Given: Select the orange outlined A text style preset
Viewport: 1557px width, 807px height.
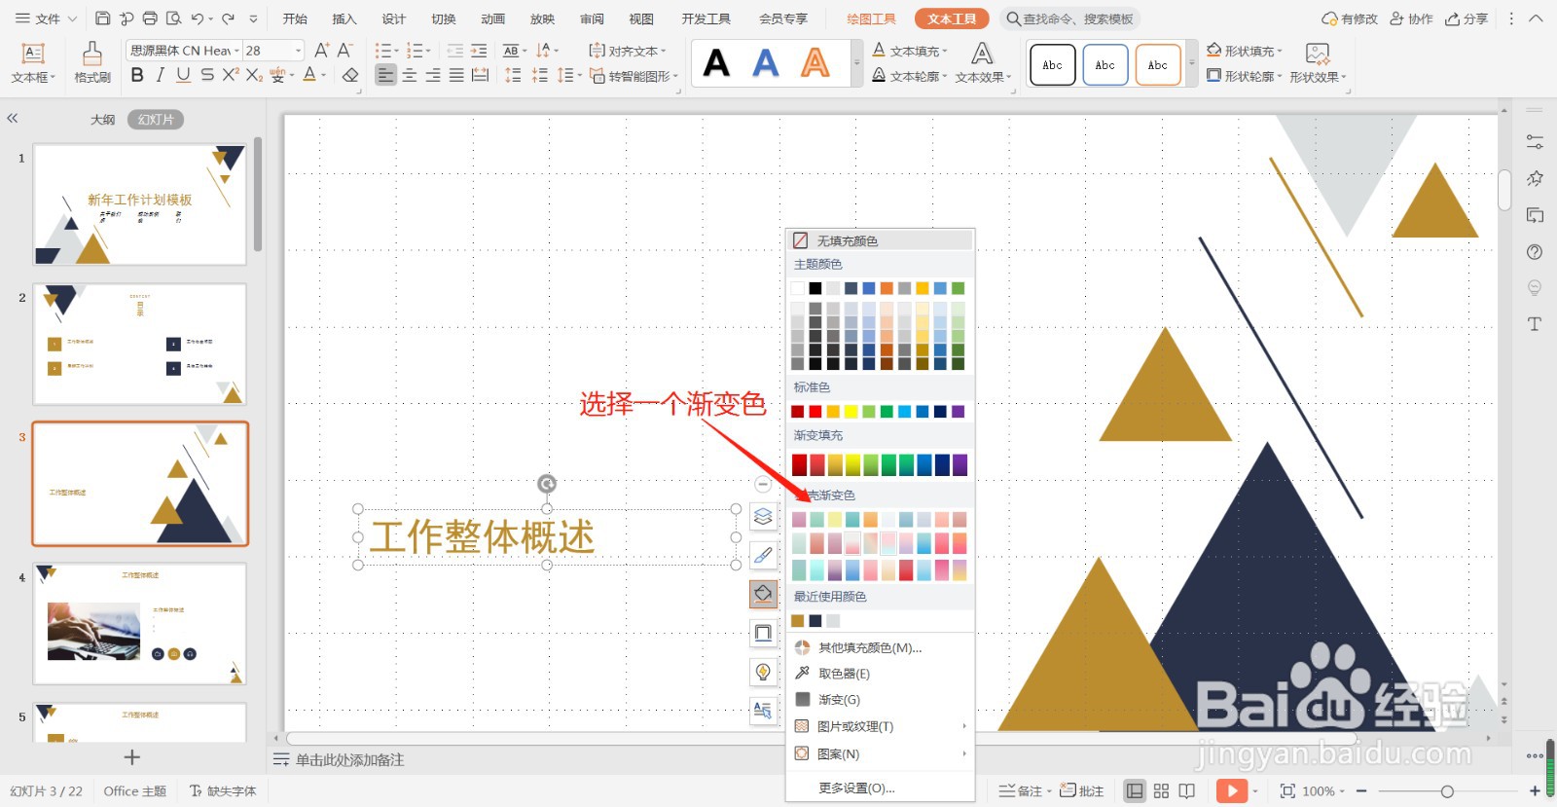Looking at the screenshot, I should (x=815, y=63).
